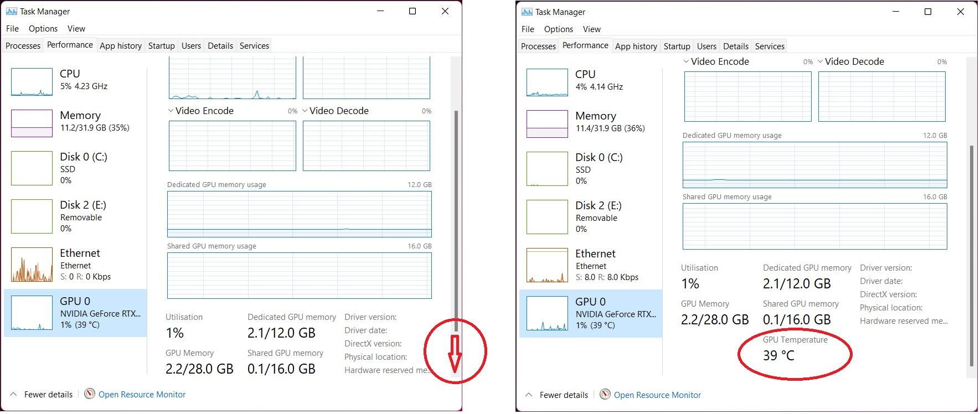This screenshot has height=414, width=980.
Task: Open Video Encode dropdown in right window
Action: click(x=686, y=61)
